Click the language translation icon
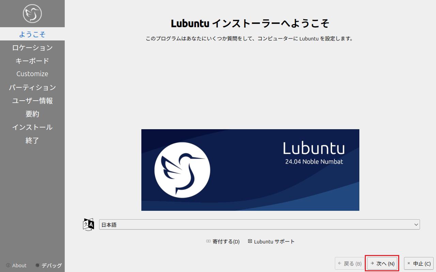Image resolution: width=436 pixels, height=272 pixels. click(89, 224)
